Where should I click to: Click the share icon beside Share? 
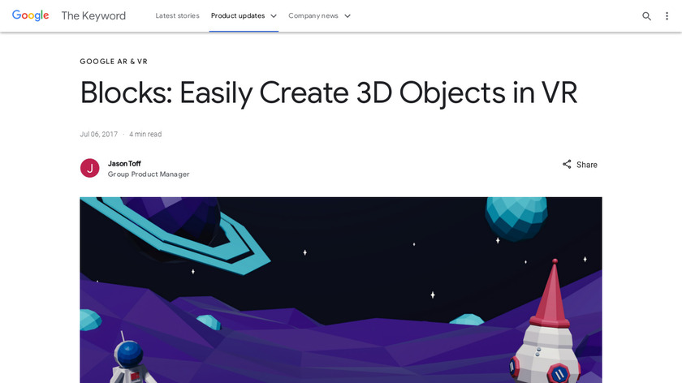[x=567, y=165]
